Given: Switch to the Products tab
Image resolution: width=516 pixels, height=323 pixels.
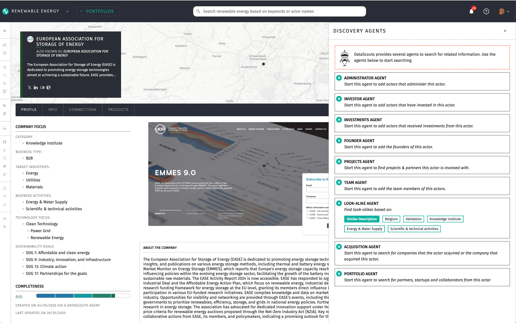Looking at the screenshot, I should tap(118, 110).
